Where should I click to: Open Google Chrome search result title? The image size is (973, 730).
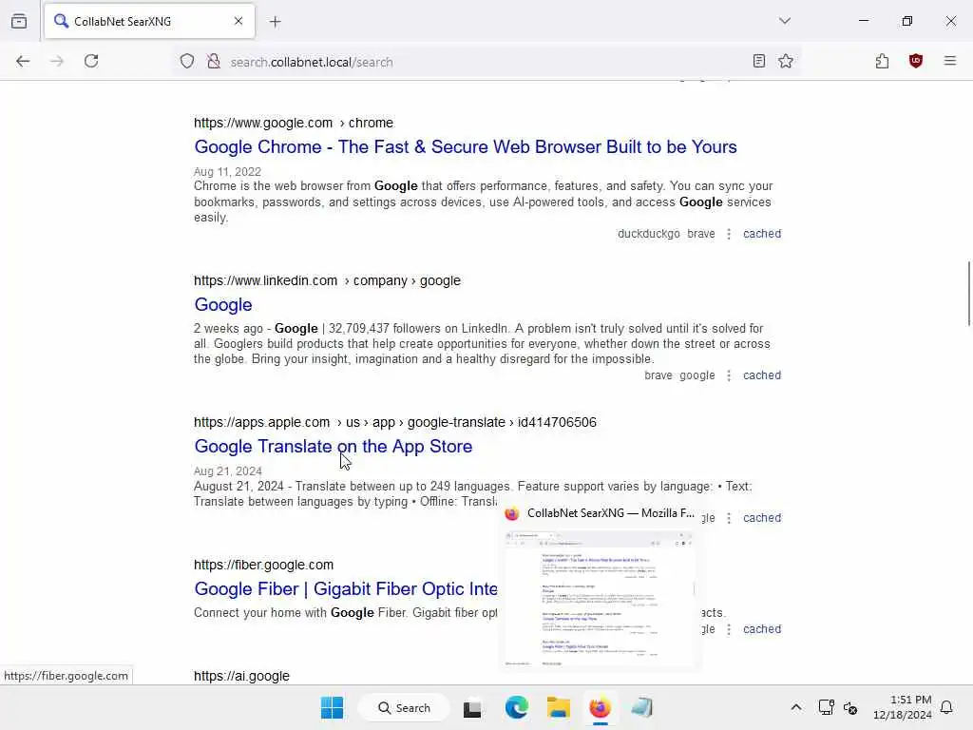466,147
